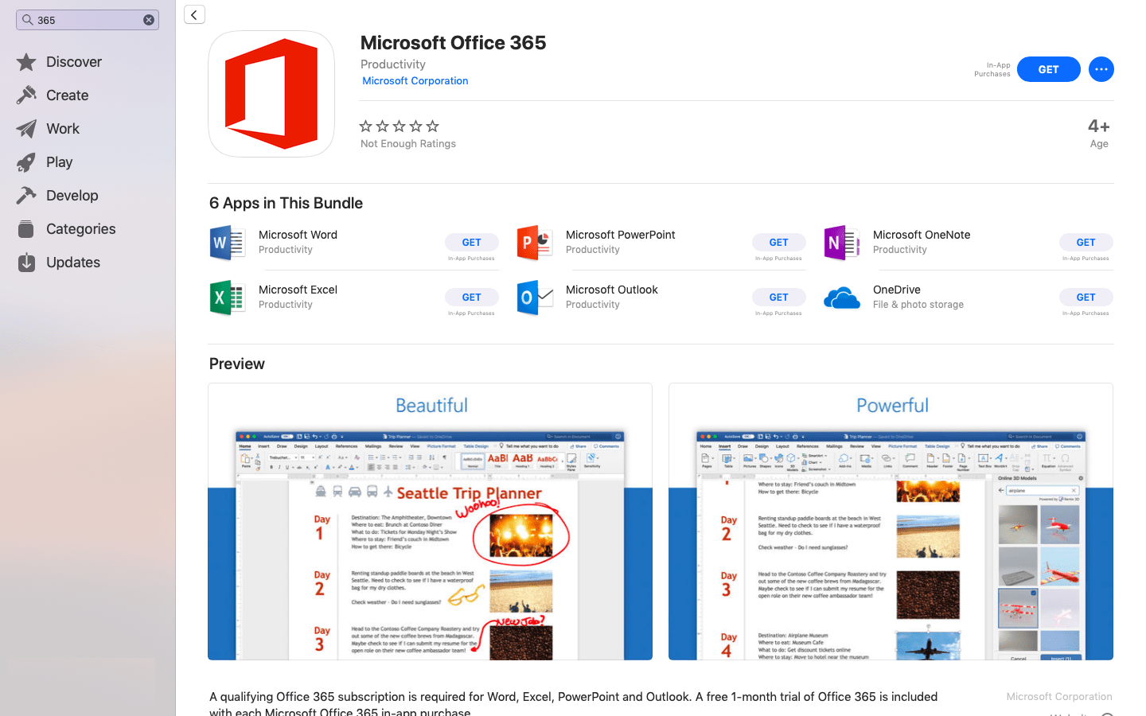The image size is (1146, 716).
Task: Click the Discover star icon
Action: [26, 62]
